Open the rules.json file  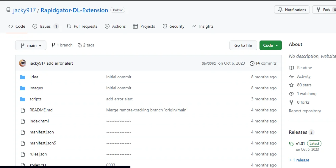coord(38,154)
